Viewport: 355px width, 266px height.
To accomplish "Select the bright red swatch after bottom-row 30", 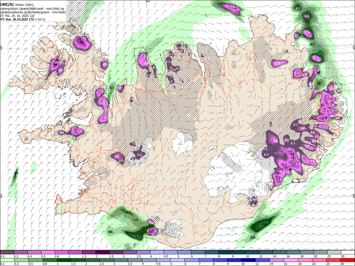I will (348, 260).
